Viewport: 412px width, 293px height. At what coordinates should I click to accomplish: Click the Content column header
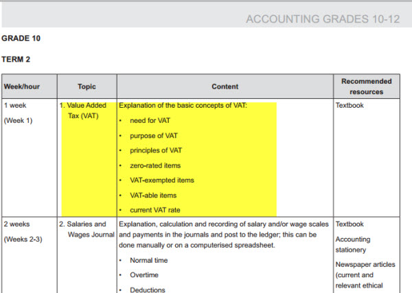[x=225, y=86]
